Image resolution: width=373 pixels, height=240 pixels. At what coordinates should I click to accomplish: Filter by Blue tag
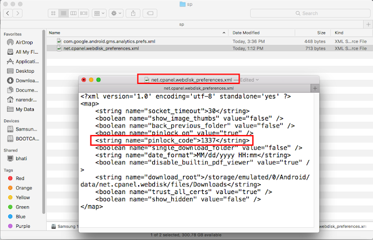pos(17,217)
